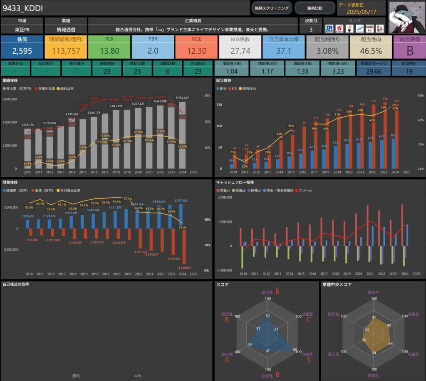This screenshot has width=426, height=381.
Task: Click the 増配回数 23 cell
Action: tap(137, 68)
